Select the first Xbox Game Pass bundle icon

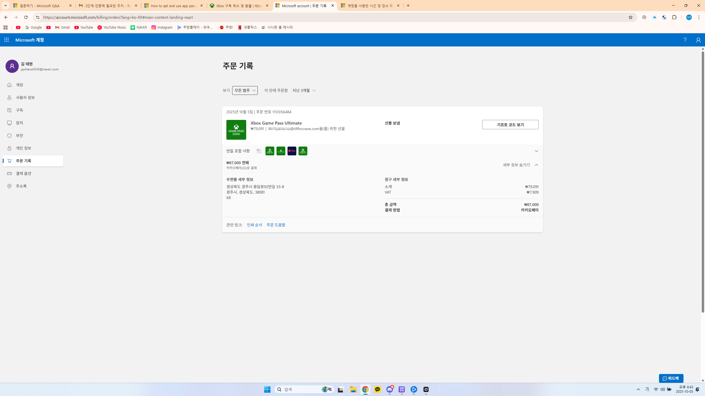coord(270,151)
